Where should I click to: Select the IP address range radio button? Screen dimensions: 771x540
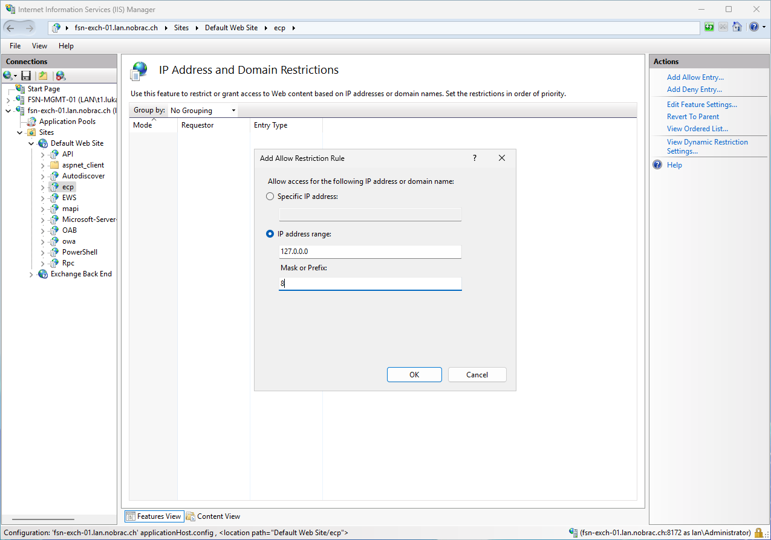pos(270,234)
